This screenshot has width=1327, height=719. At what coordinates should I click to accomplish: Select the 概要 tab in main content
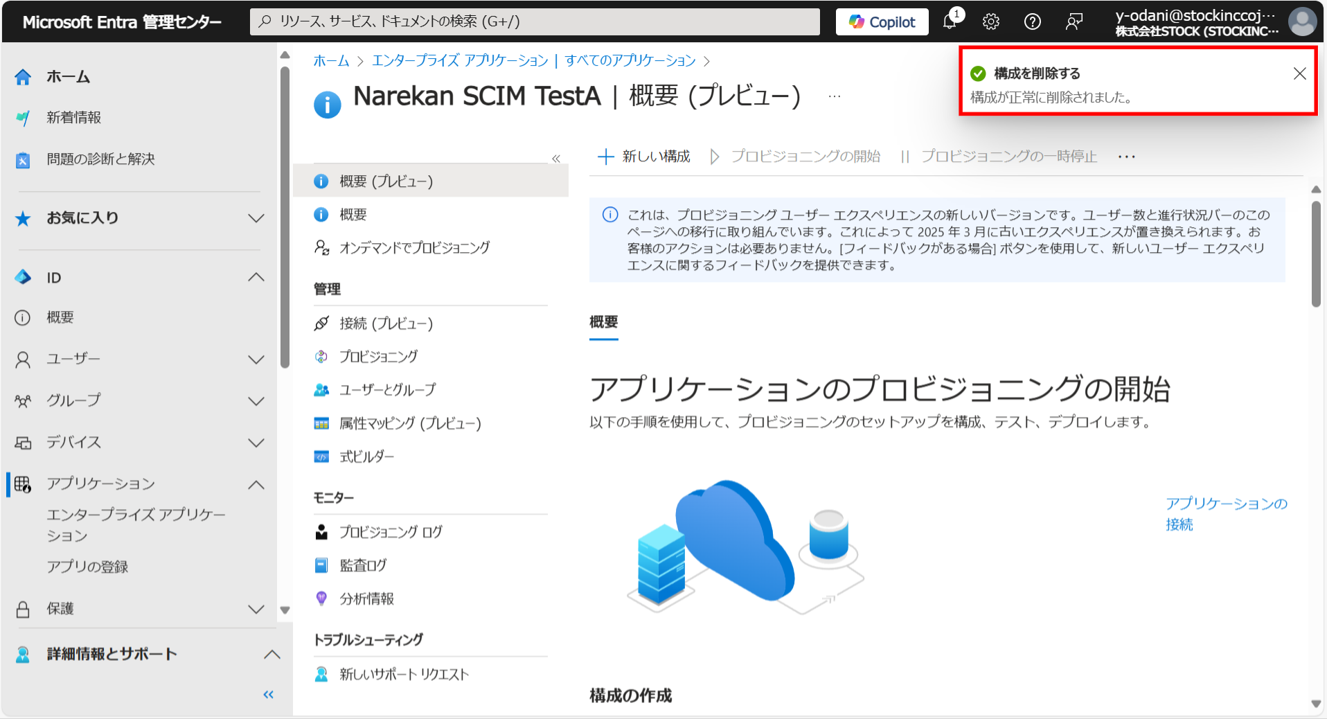603,322
